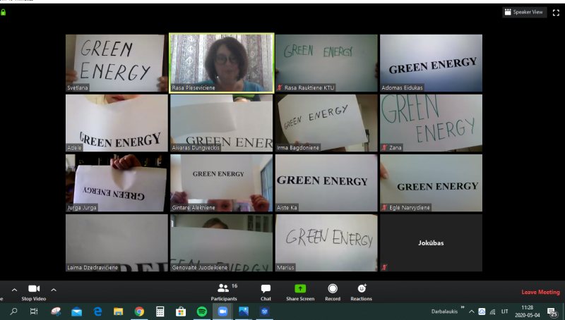Show hidden system tray icons
The width and height of the screenshot is (565, 320).
pyautogui.click(x=472, y=311)
